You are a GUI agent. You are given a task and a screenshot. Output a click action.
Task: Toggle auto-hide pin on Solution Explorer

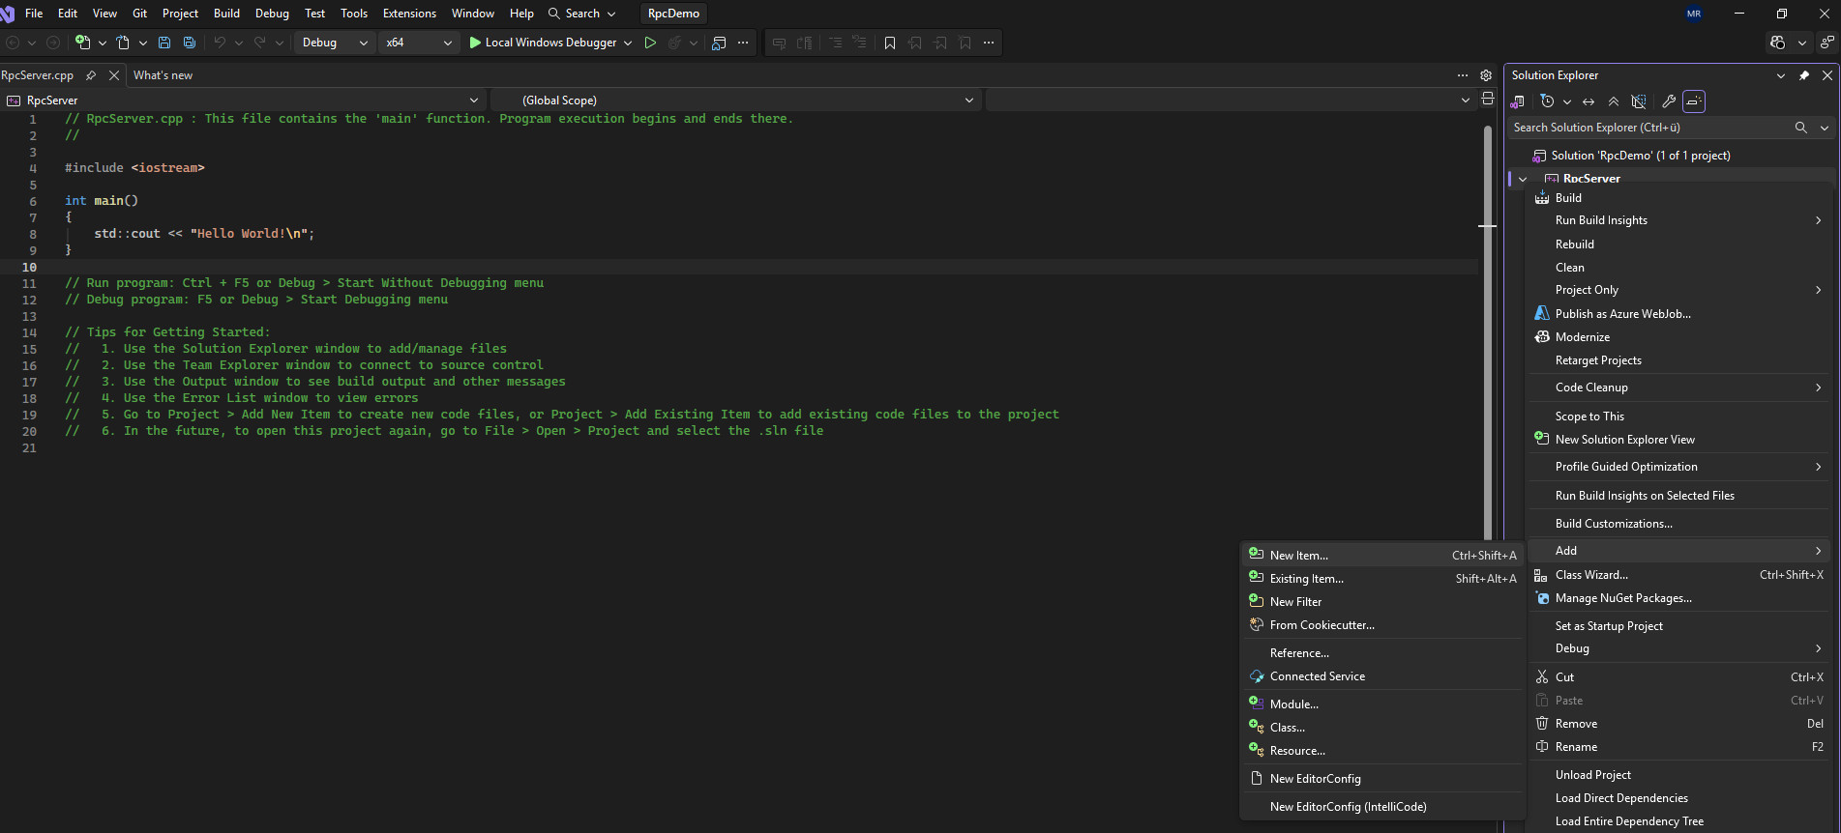click(1804, 75)
